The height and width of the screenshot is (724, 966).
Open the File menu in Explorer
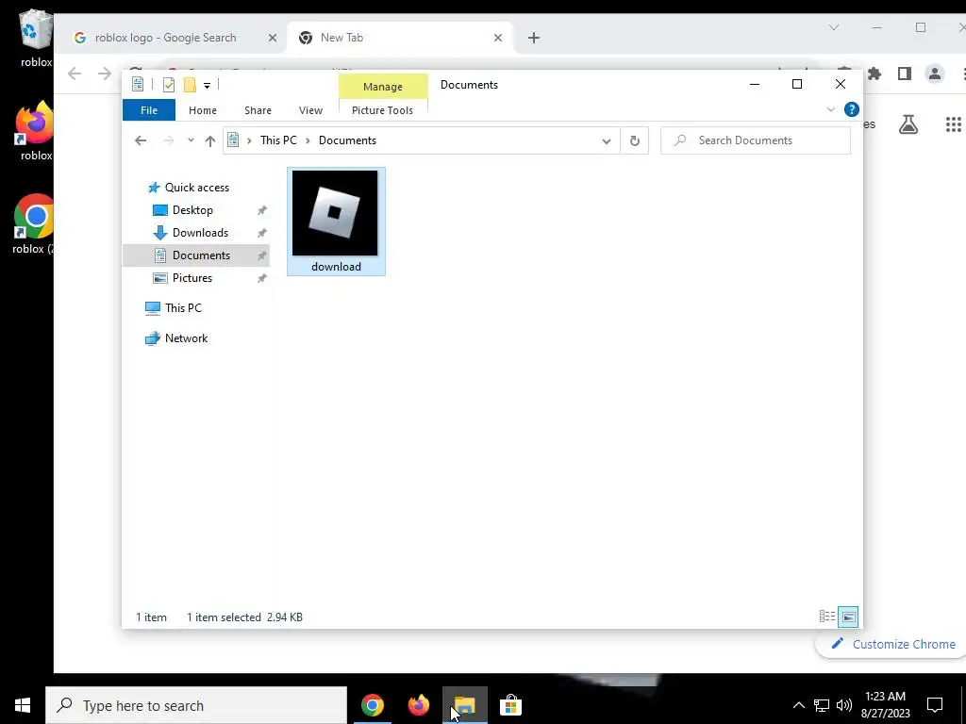coord(149,110)
